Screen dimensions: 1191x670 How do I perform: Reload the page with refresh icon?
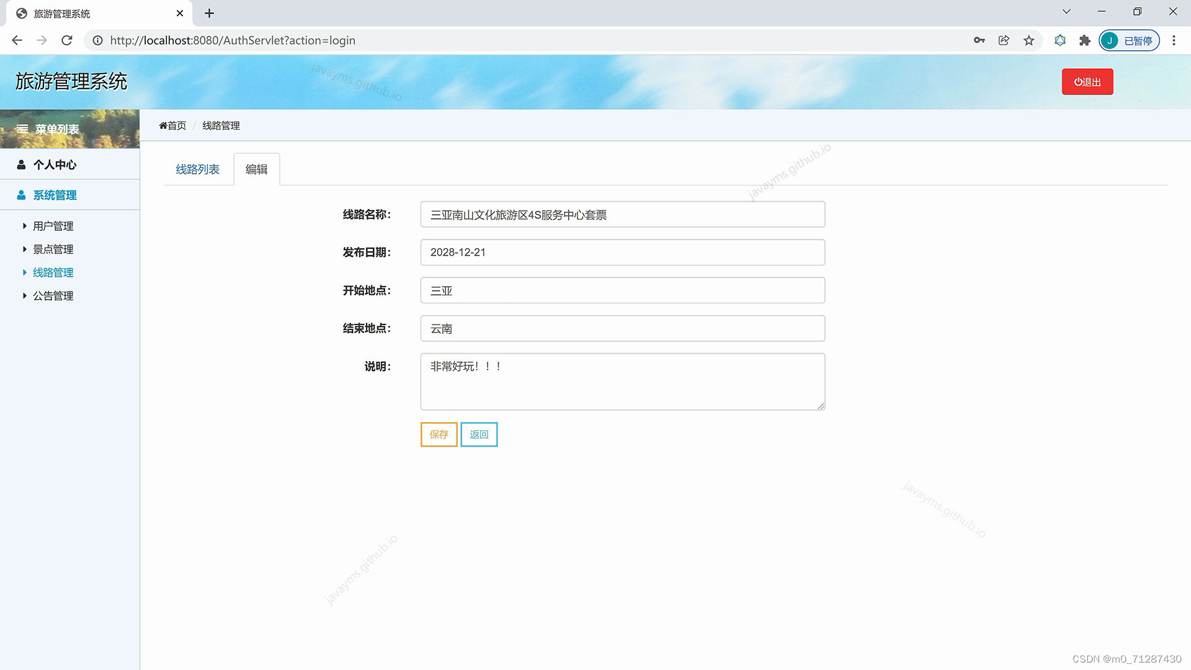[67, 40]
